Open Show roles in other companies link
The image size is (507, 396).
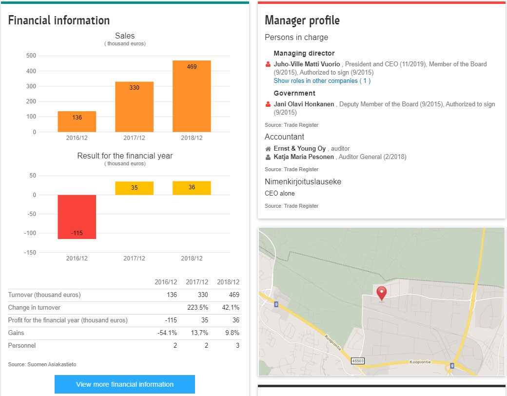322,81
